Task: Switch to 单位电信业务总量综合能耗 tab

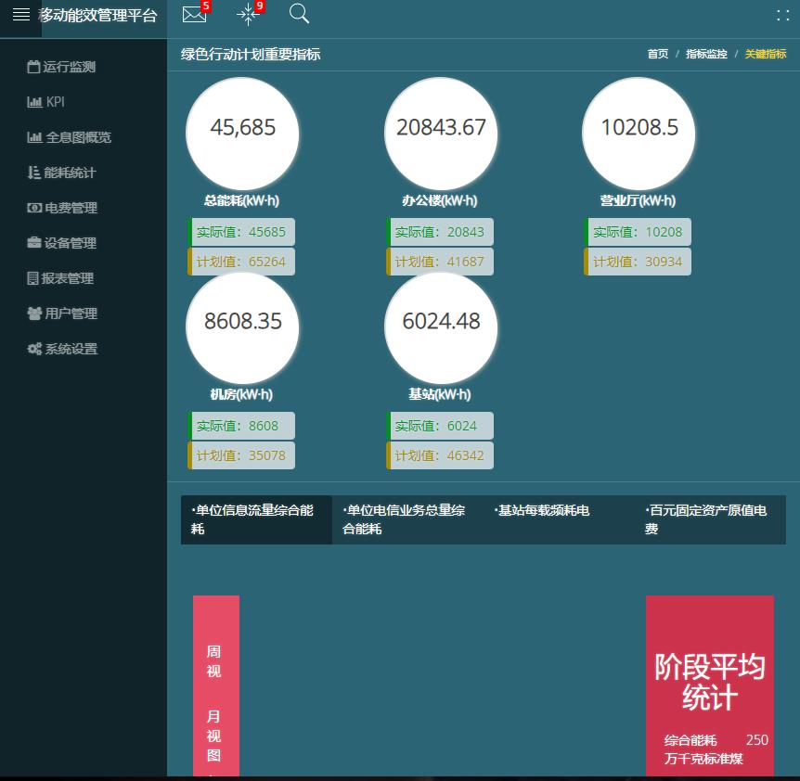Action: point(407,519)
